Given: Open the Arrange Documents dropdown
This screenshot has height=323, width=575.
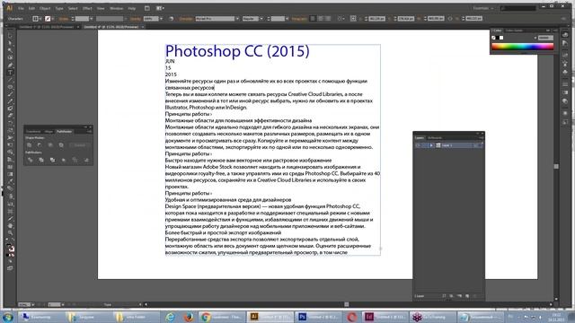Looking at the screenshot, I should (x=160, y=8).
